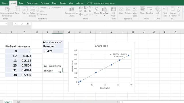The height and width of the screenshot is (103, 184).
Task: Click the Chart Title text
Action: pos(101,46)
